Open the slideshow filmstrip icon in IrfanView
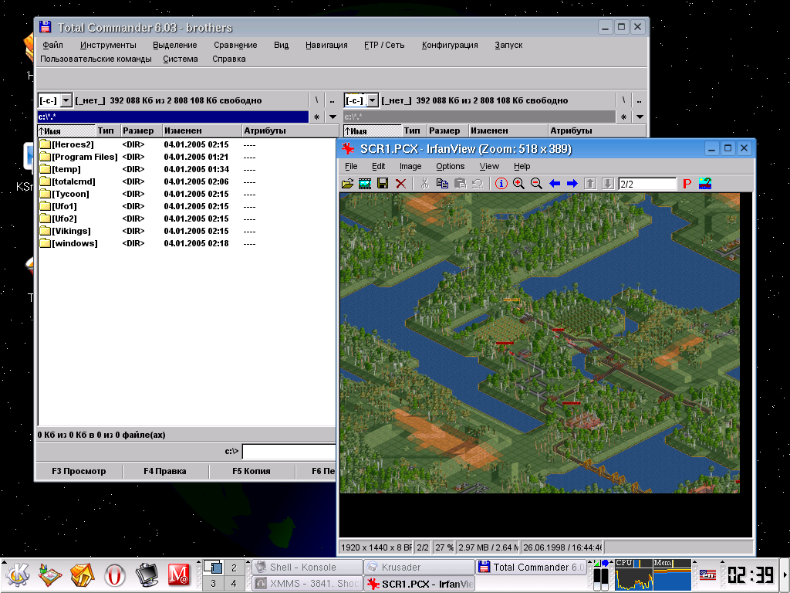 click(x=365, y=184)
